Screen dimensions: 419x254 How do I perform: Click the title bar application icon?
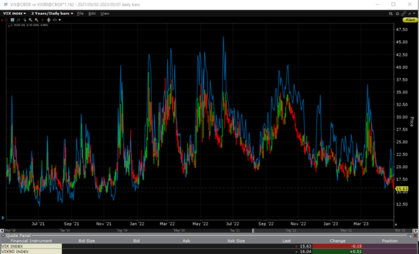(5, 4)
